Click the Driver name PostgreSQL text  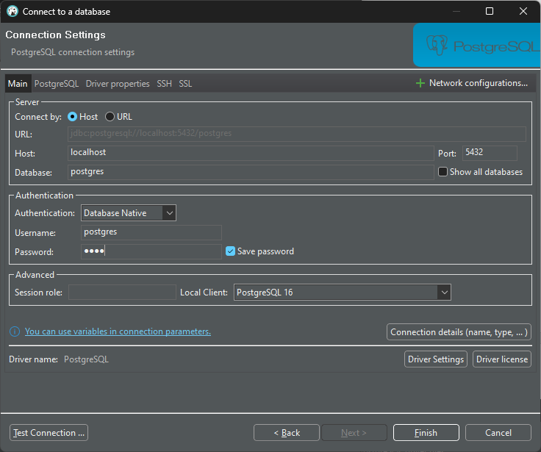click(x=86, y=359)
